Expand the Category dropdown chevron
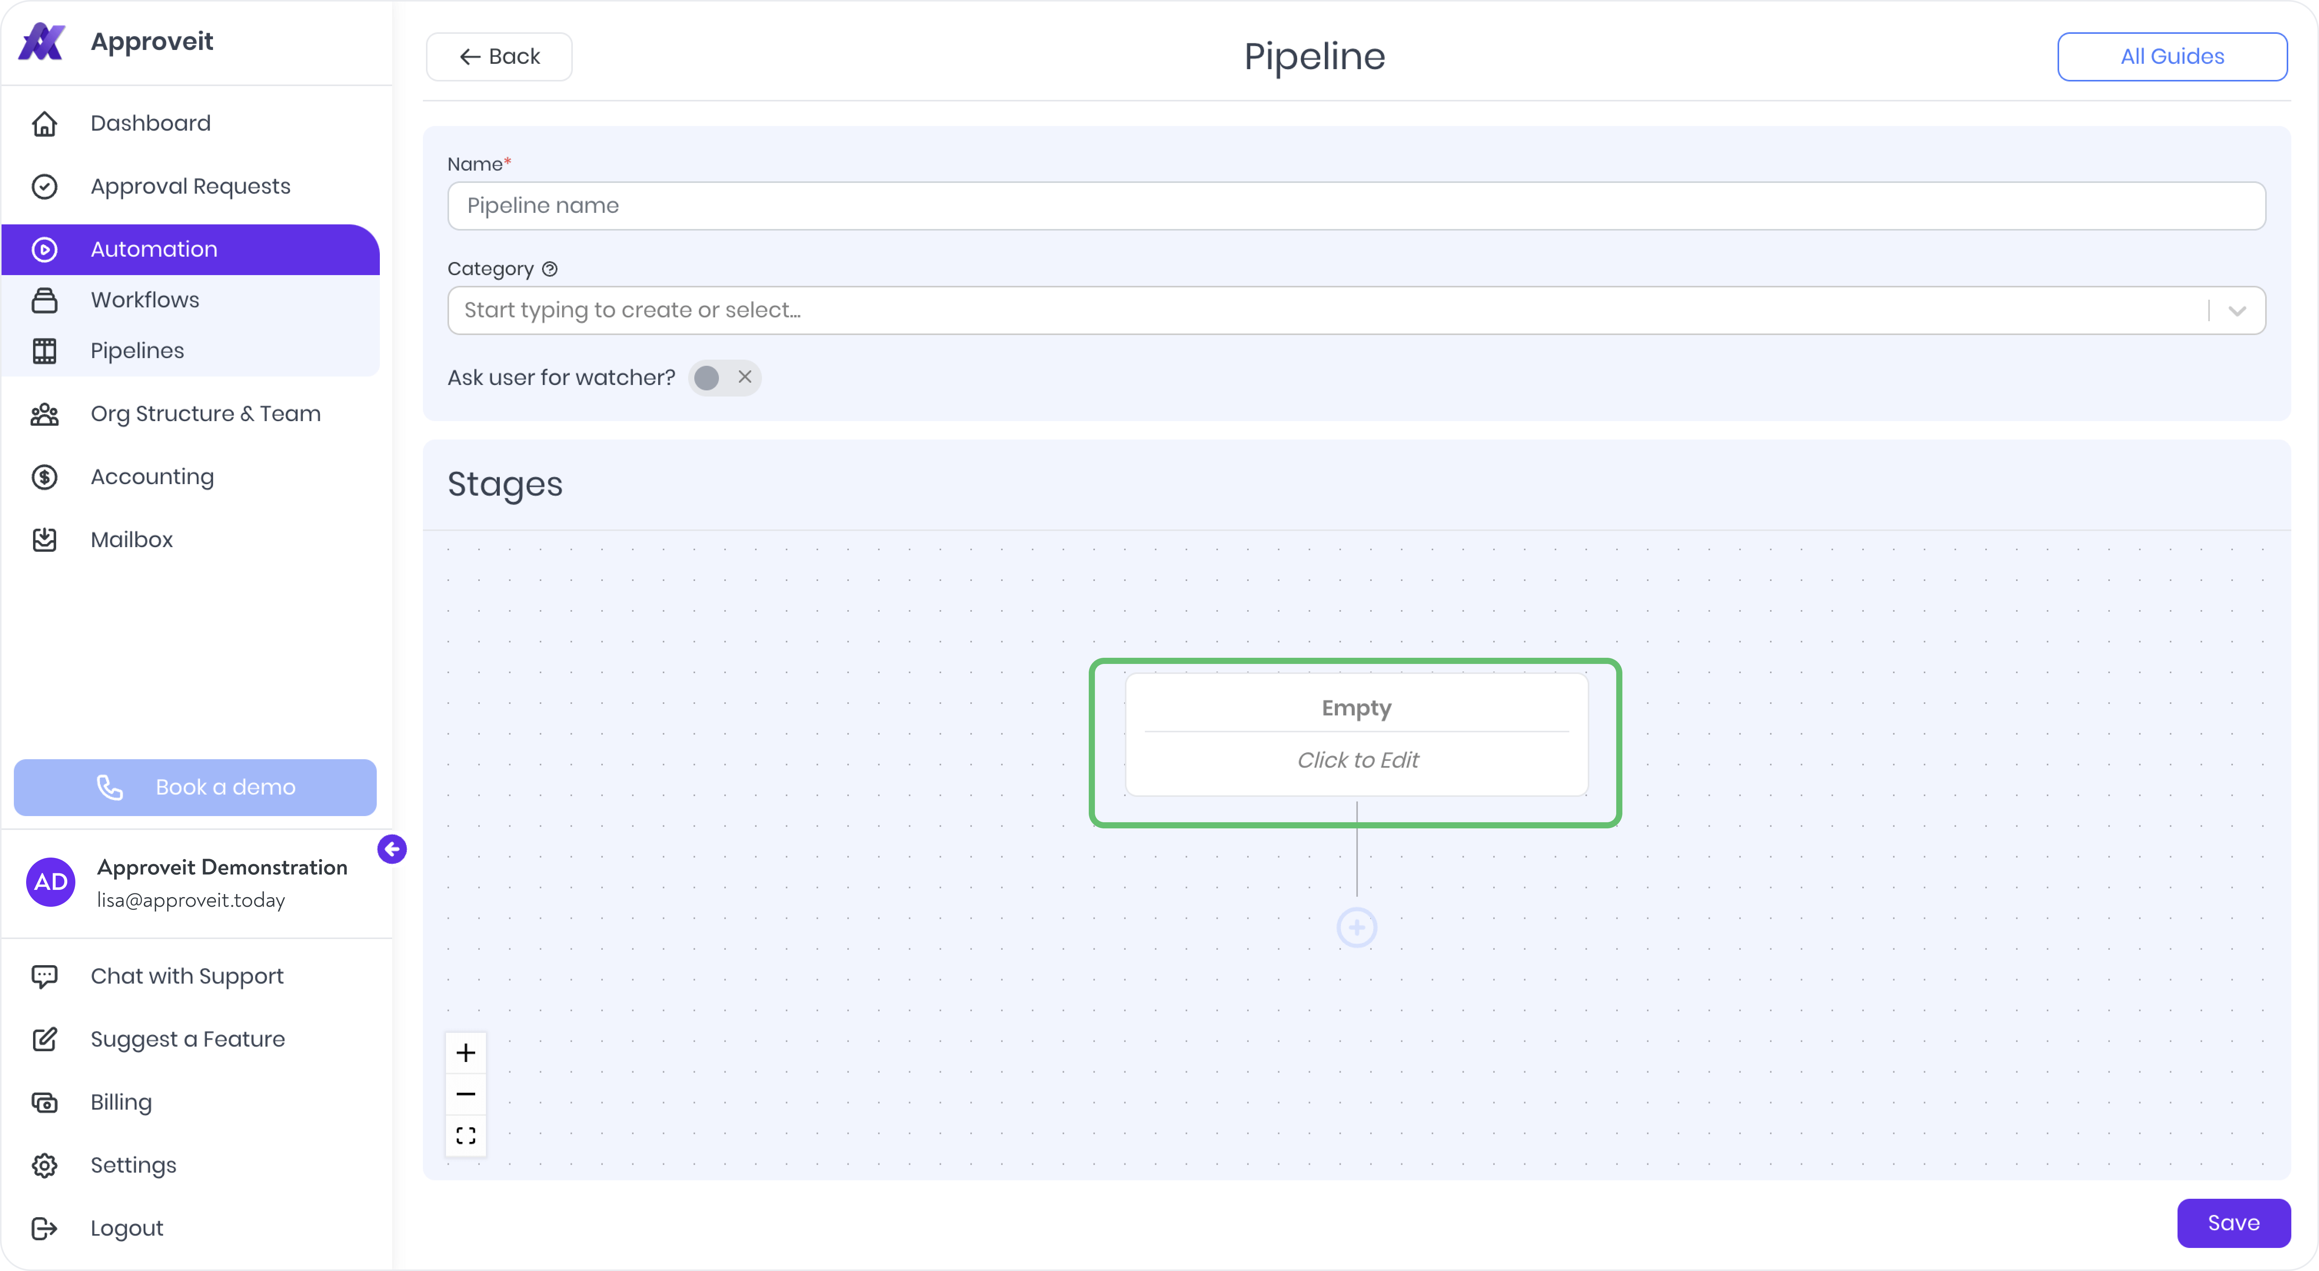Viewport: 2319px width, 1271px height. [x=2237, y=310]
